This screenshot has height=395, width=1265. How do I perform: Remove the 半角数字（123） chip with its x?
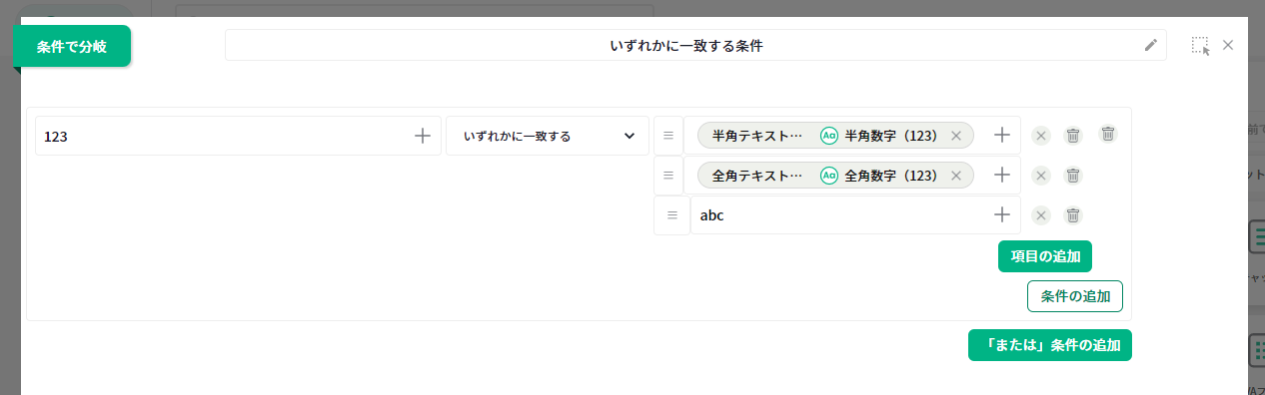coord(955,137)
